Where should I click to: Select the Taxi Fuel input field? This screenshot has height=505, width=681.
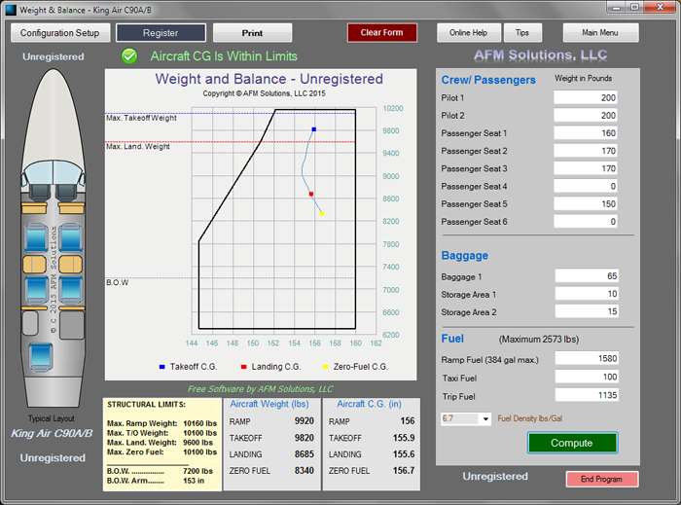tap(587, 377)
